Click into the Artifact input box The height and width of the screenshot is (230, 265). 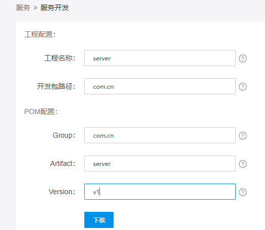coord(160,163)
